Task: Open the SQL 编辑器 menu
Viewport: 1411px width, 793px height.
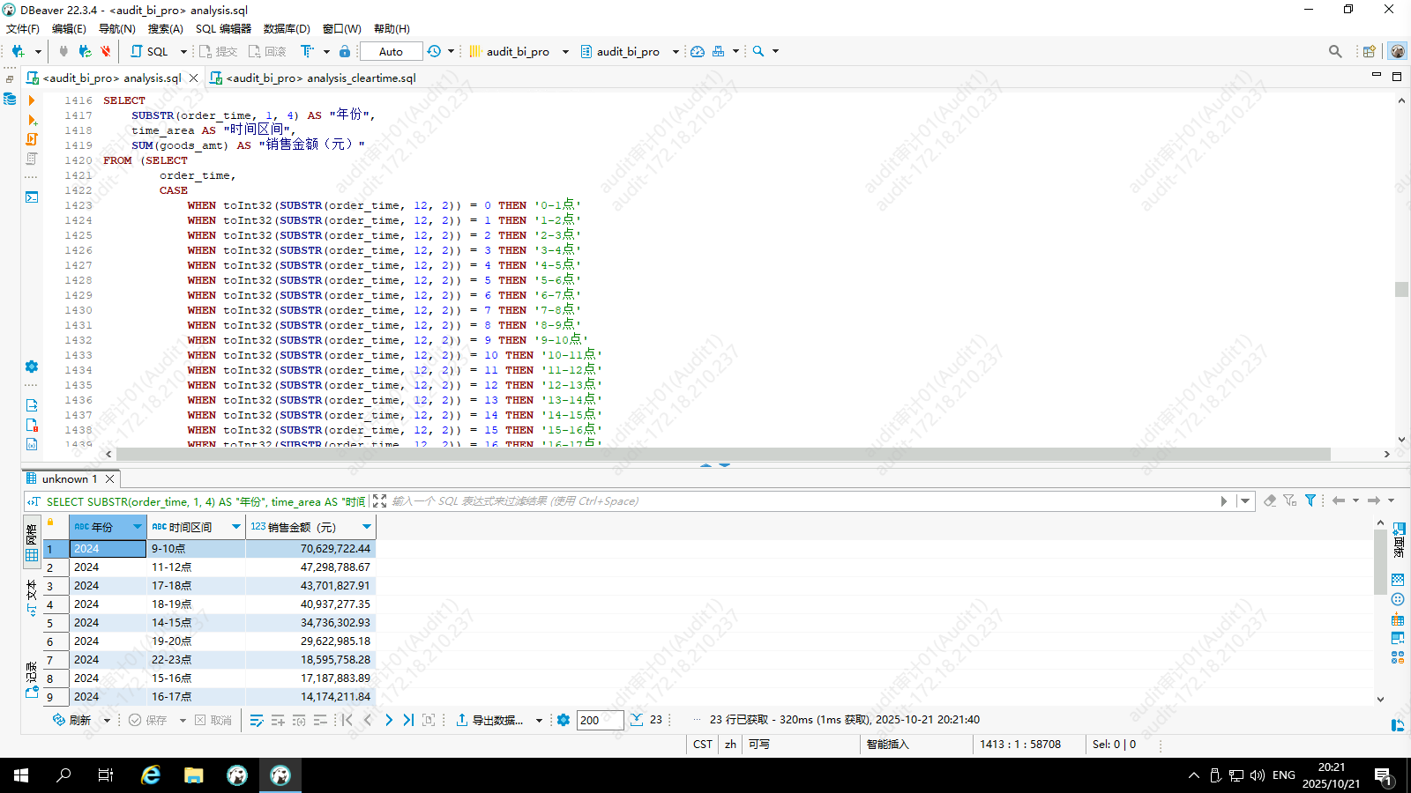Action: 223,28
